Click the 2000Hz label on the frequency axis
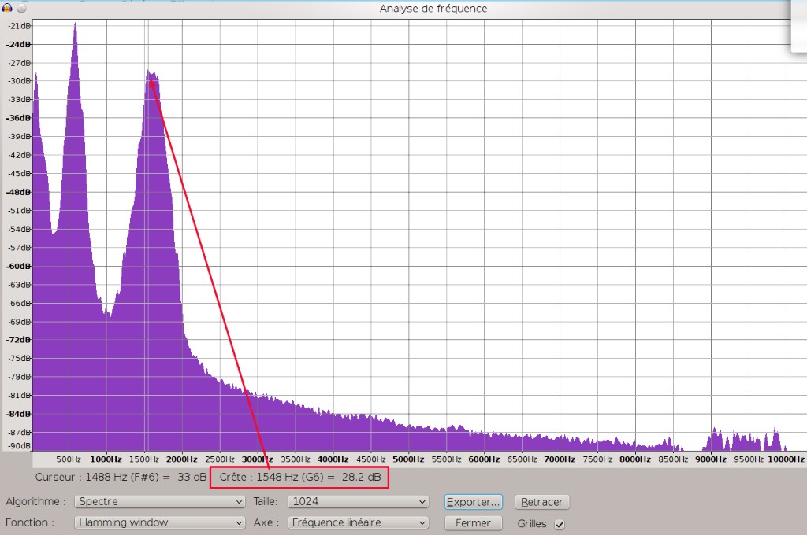 pos(182,459)
